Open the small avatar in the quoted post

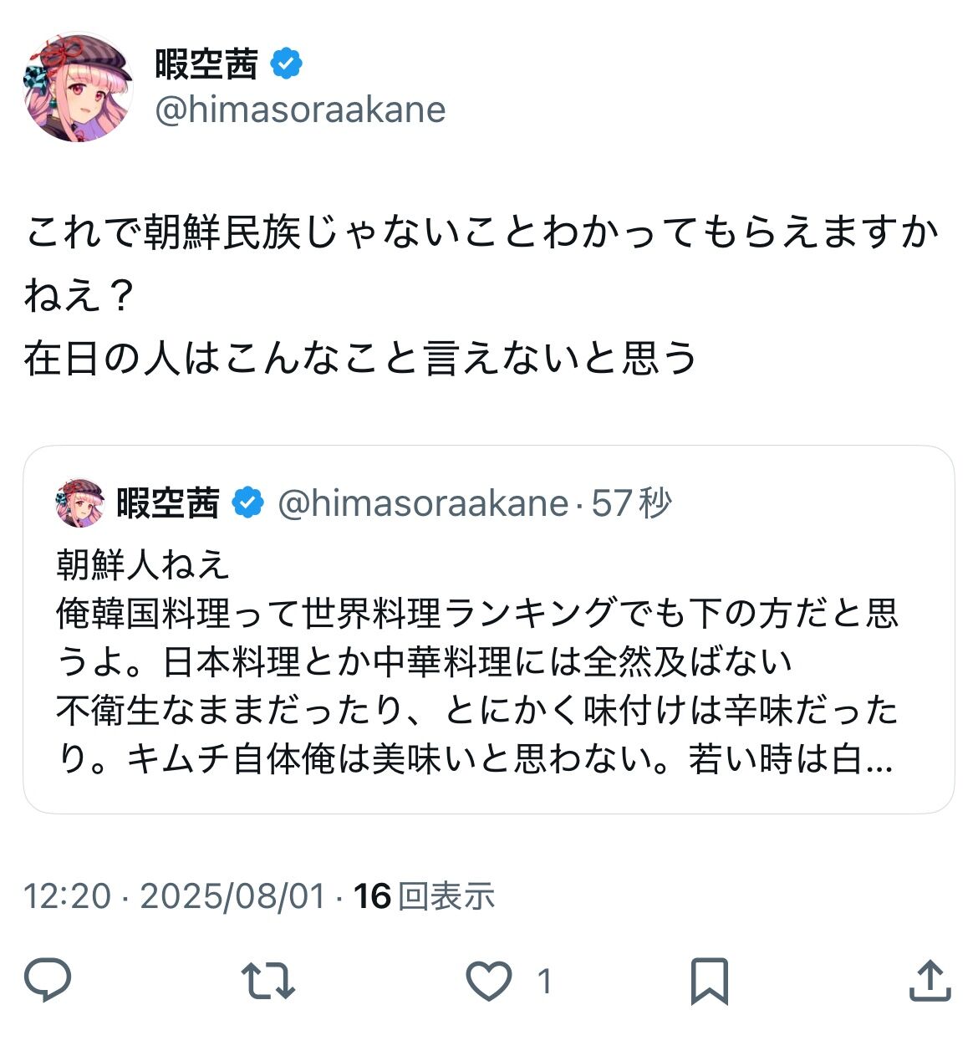click(80, 503)
